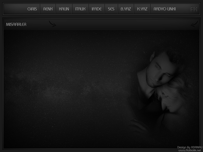The image size is (203, 152).
Task: Click the empty guests bar between arrows
Action: pos(122,25)
